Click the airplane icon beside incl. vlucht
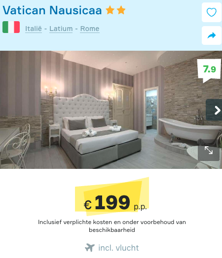The height and width of the screenshot is (258, 222). (90, 248)
